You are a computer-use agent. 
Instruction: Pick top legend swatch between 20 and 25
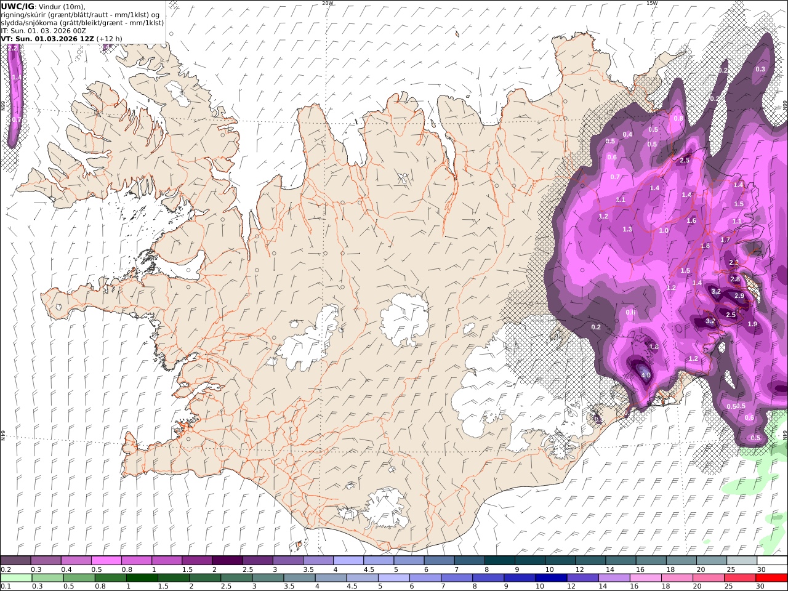point(712,561)
